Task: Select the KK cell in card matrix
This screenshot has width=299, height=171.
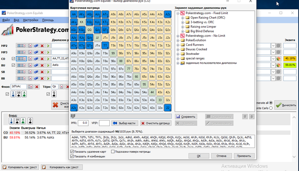Action: 82,22
